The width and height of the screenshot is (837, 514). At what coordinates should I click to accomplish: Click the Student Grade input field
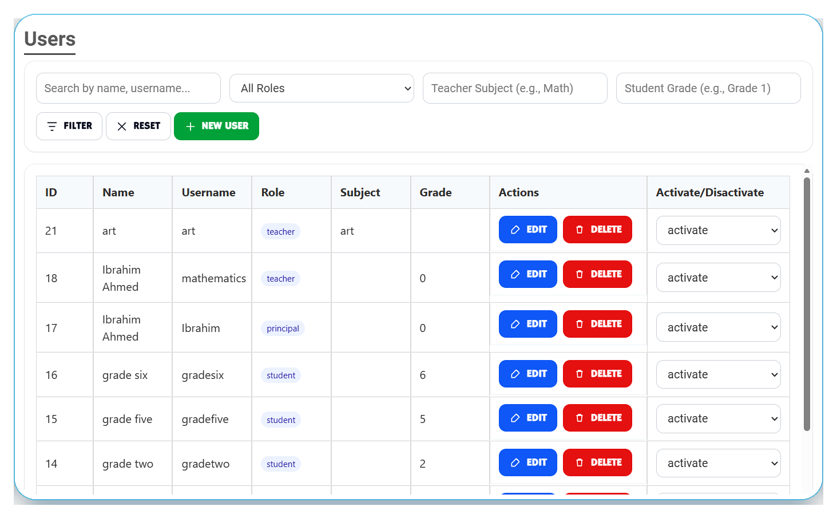(x=708, y=88)
